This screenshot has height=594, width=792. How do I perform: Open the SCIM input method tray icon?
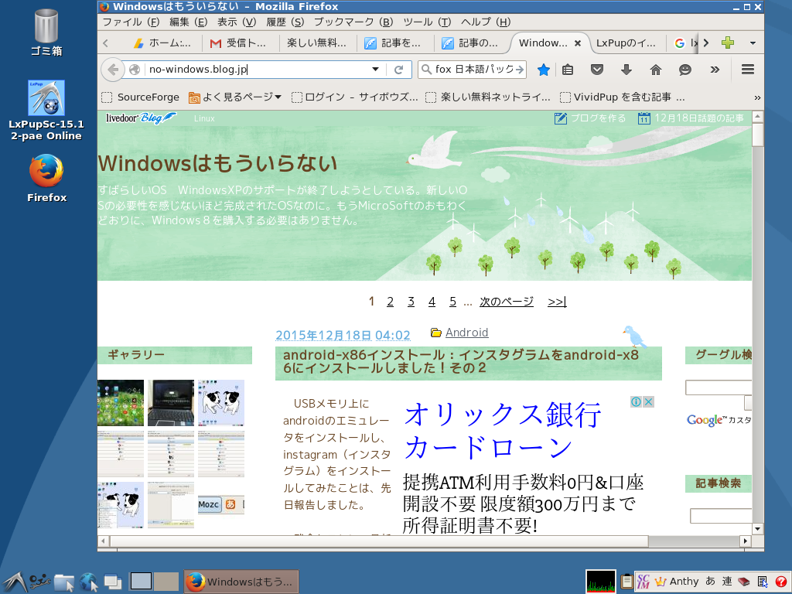[643, 582]
